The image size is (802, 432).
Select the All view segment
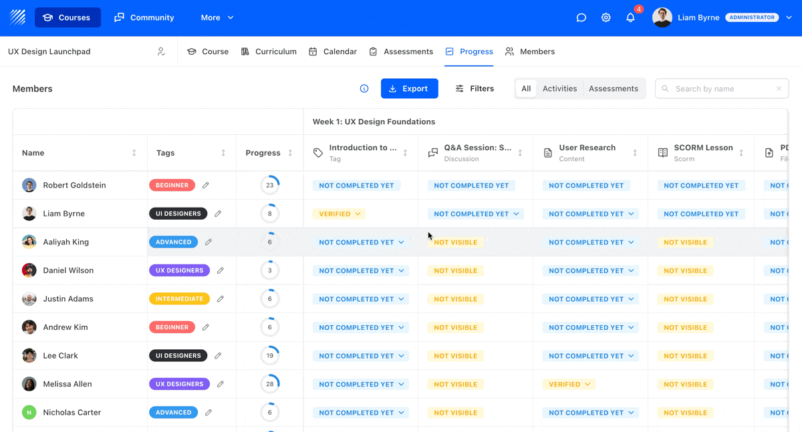526,89
